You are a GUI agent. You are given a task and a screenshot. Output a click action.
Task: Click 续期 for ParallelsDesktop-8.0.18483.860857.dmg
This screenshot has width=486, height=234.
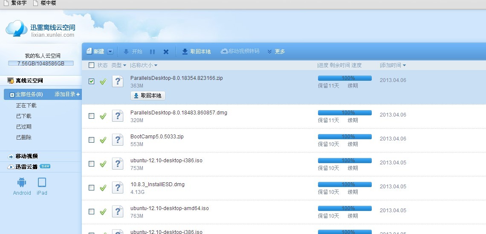click(353, 120)
